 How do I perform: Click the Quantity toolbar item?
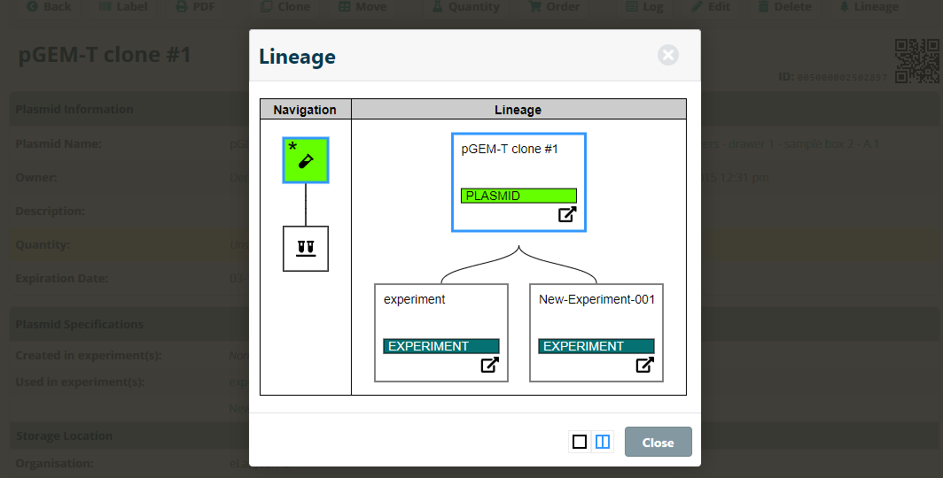[465, 6]
